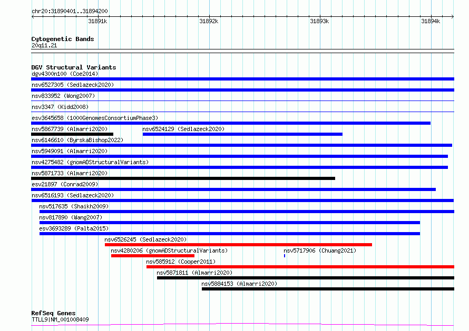
Task: Click the 31891k ruler position
Action: point(97,21)
